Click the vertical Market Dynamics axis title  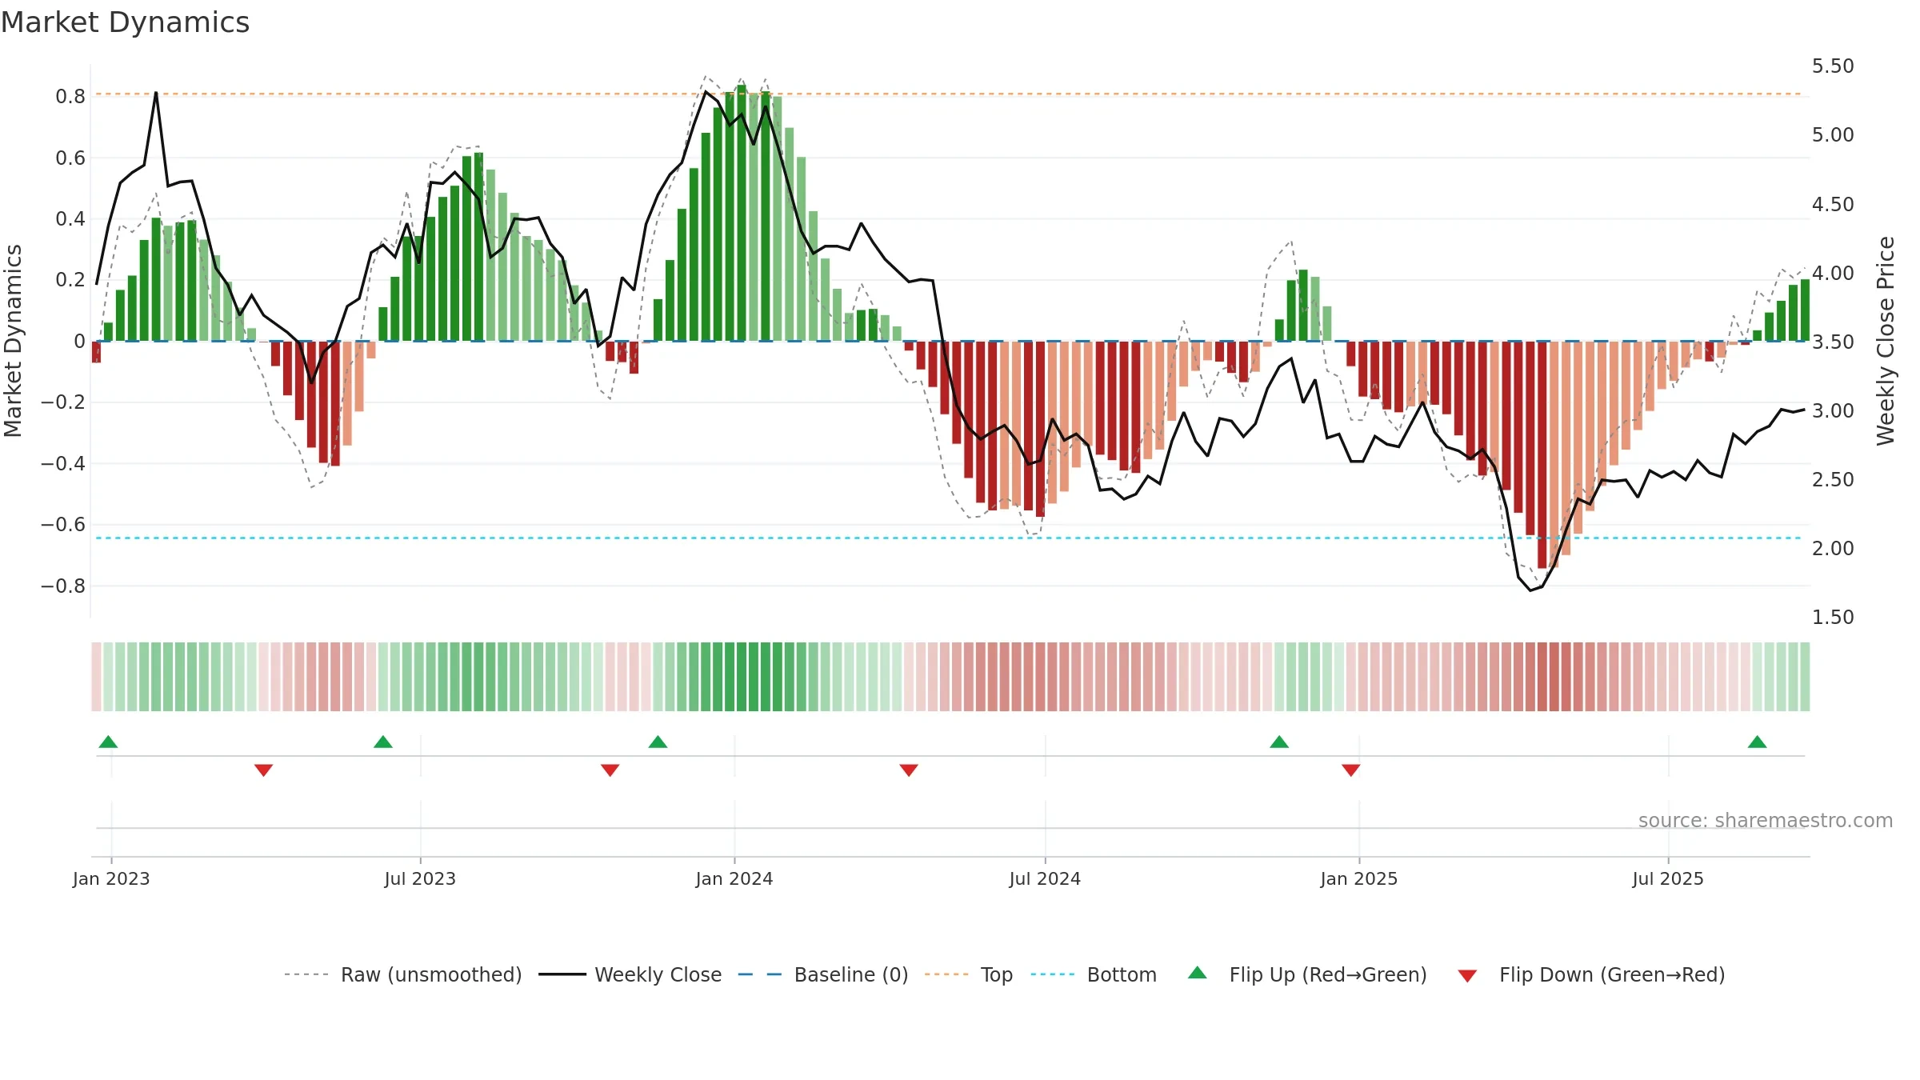(13, 341)
